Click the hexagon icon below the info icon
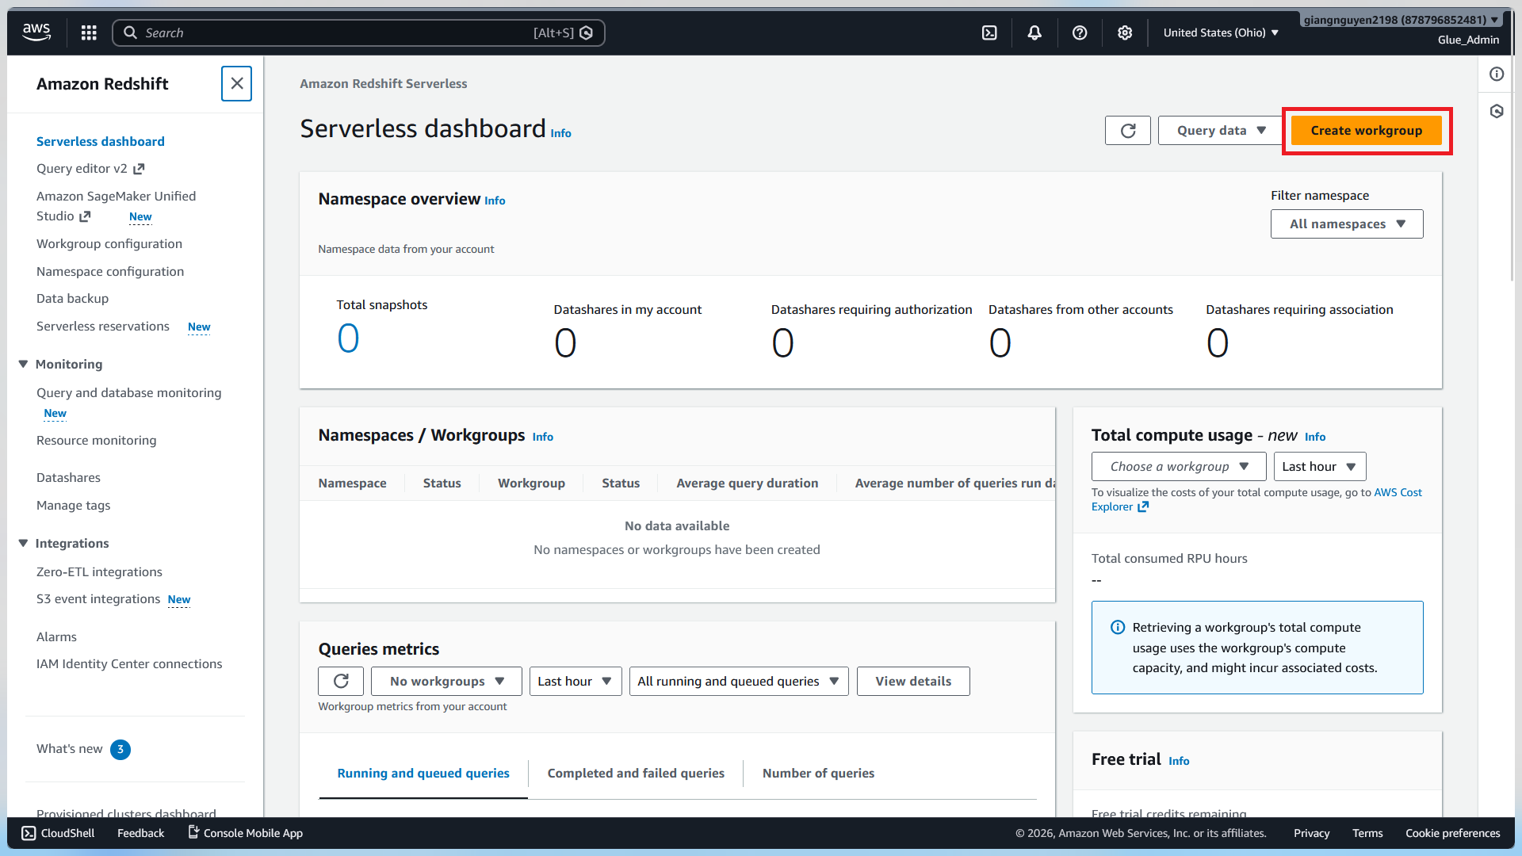Viewport: 1522px width, 856px height. coord(1497,111)
